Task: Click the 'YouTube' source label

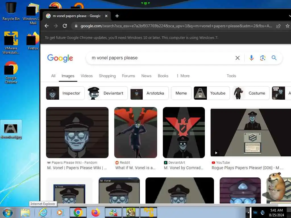Action: (x=223, y=163)
